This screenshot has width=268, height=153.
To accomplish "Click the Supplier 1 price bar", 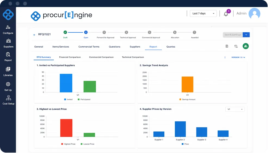I will (159, 134).
